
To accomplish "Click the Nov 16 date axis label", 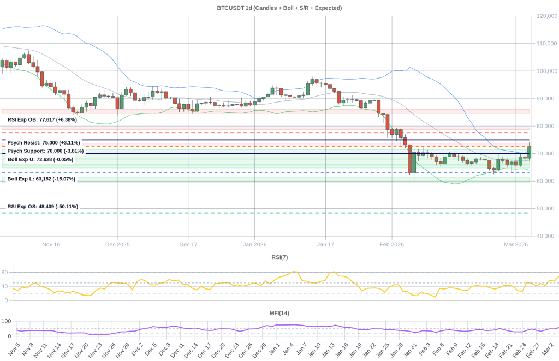I will (x=51, y=244).
